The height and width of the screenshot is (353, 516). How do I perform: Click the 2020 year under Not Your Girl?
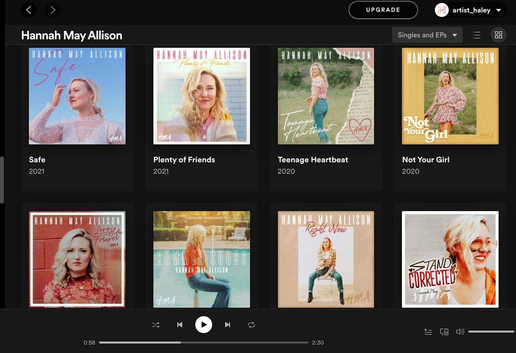pos(411,171)
